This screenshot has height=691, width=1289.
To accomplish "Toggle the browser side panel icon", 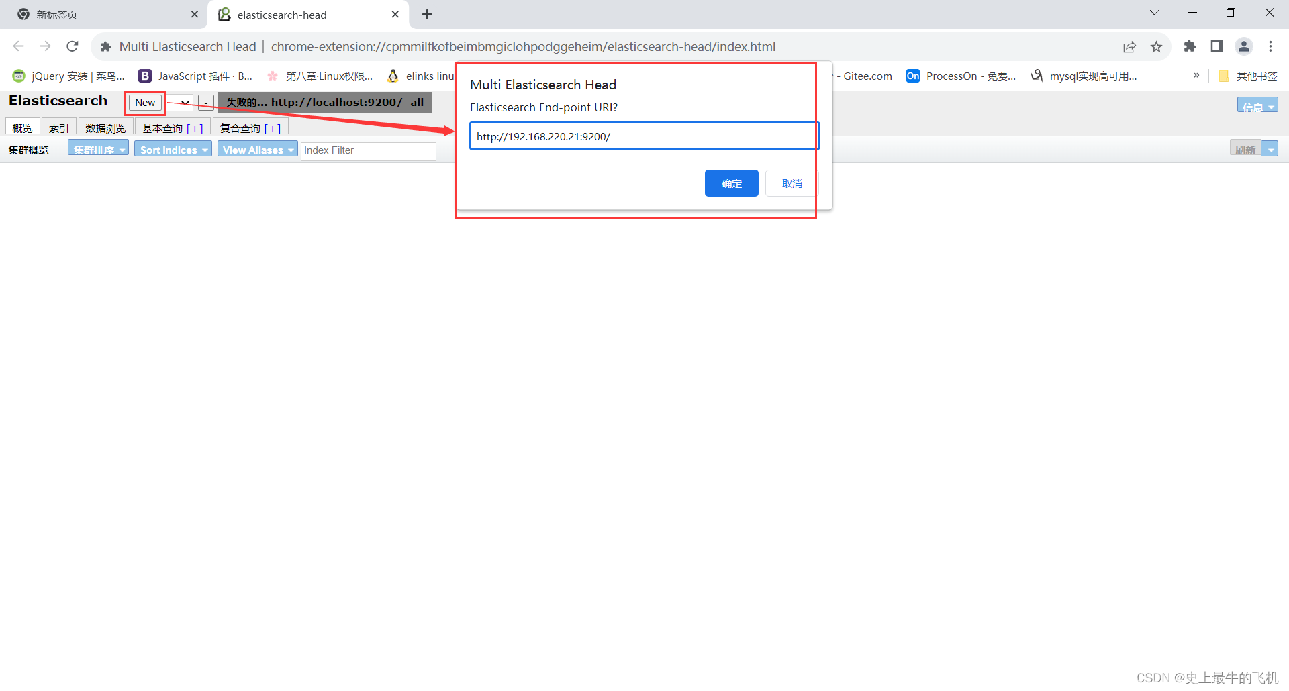I will click(x=1216, y=46).
